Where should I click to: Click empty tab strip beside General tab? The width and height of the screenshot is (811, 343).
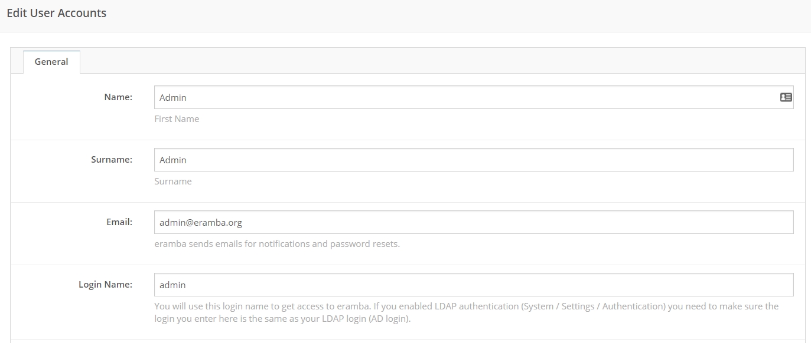pyautogui.click(x=413, y=61)
